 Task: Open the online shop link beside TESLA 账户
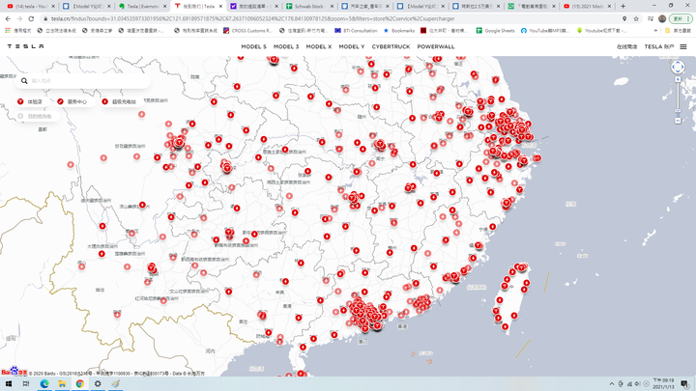[x=626, y=46]
